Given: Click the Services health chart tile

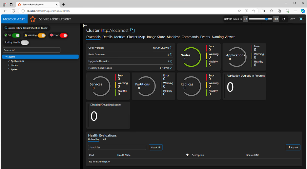Looking at the screenshot, I should (108, 86).
